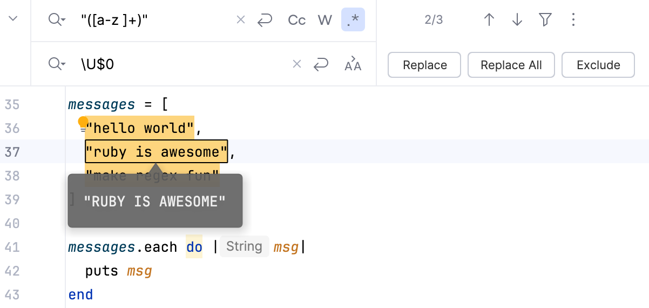Insert new line in replace field
Image resolution: width=649 pixels, height=308 pixels.
pos(321,65)
